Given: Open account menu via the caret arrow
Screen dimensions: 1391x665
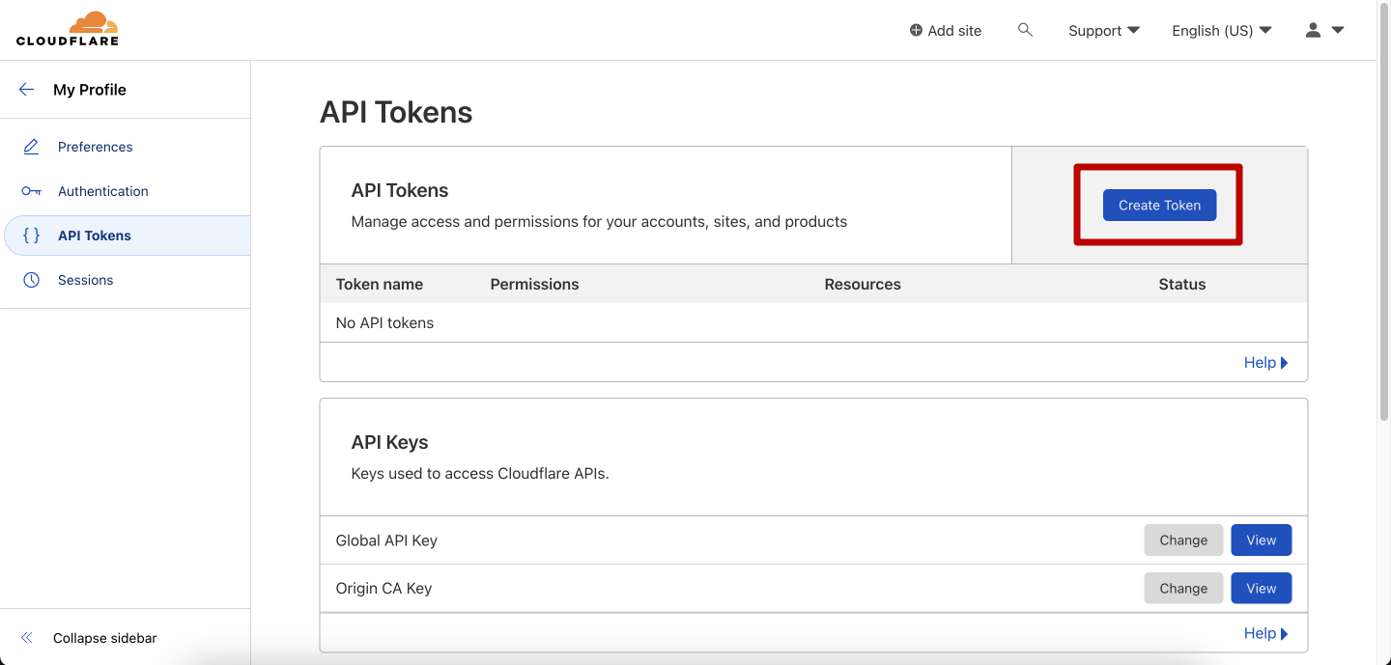Looking at the screenshot, I should tap(1338, 30).
